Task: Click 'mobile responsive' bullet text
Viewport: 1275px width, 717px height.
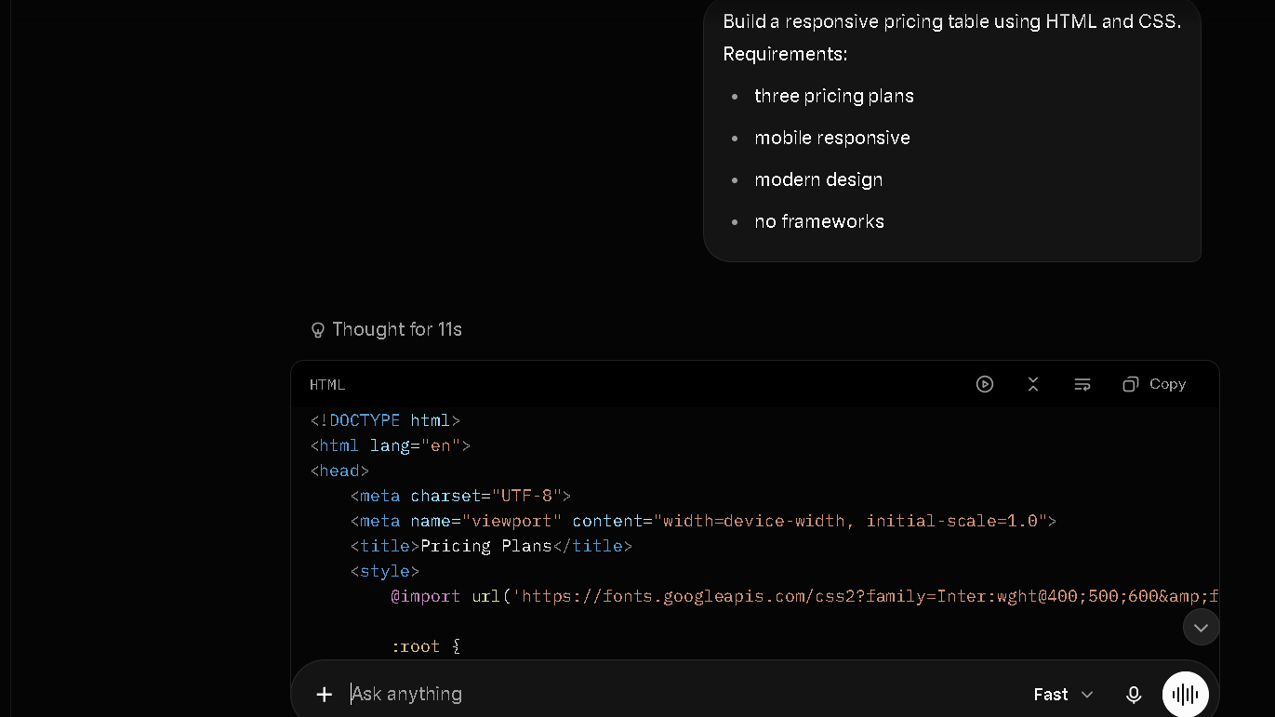Action: click(832, 138)
